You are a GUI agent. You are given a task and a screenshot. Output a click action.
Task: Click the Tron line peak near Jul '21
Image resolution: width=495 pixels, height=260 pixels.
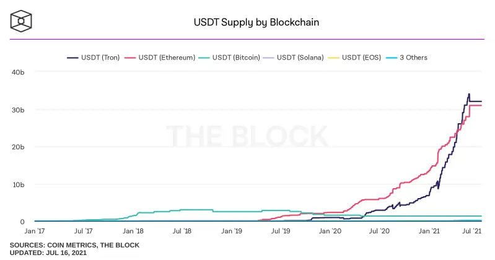[x=469, y=94]
